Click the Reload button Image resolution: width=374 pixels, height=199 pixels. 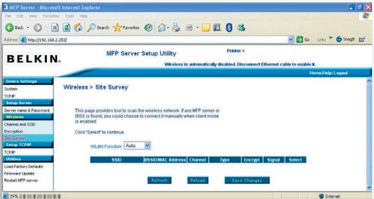(198, 180)
